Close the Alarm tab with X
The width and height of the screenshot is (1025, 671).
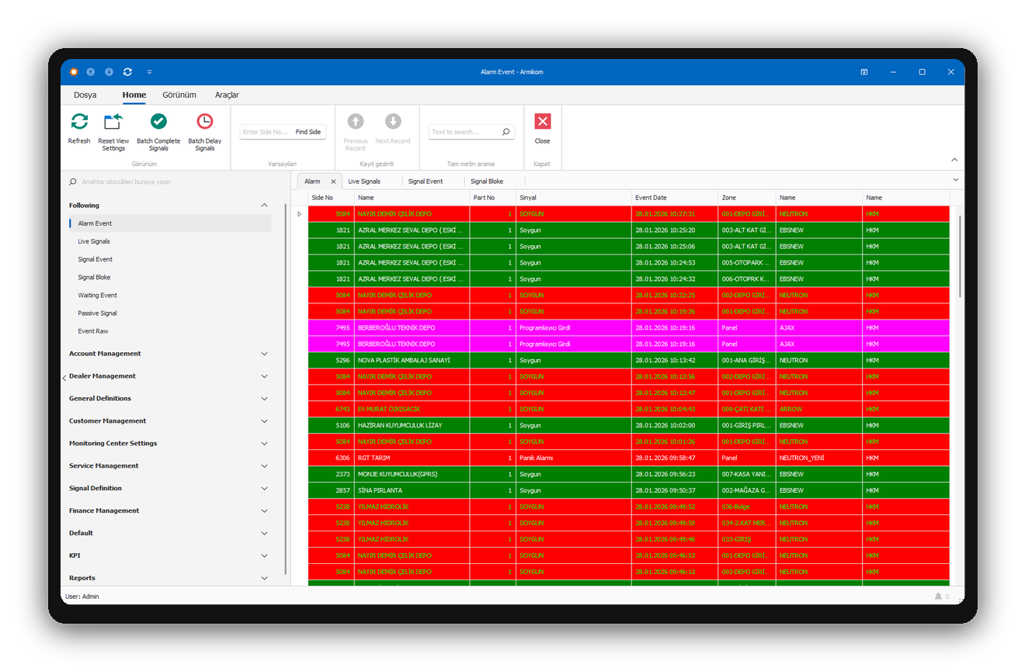(333, 182)
